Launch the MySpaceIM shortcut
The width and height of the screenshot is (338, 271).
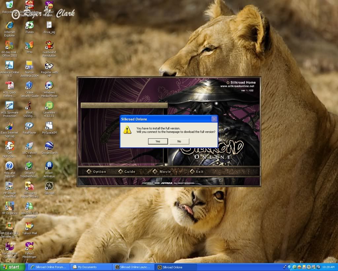click(49, 128)
